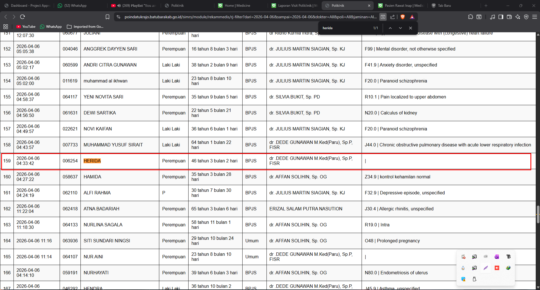
Task: Open the Imported from Go... bookmarks folder
Action: pos(85,27)
